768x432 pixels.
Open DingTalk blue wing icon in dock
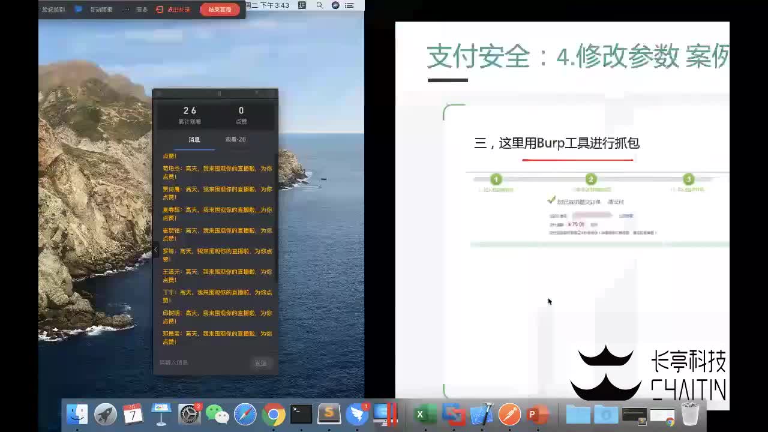click(357, 414)
